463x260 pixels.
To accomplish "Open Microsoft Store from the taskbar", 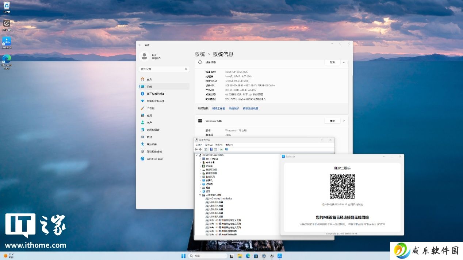I will pos(256,256).
